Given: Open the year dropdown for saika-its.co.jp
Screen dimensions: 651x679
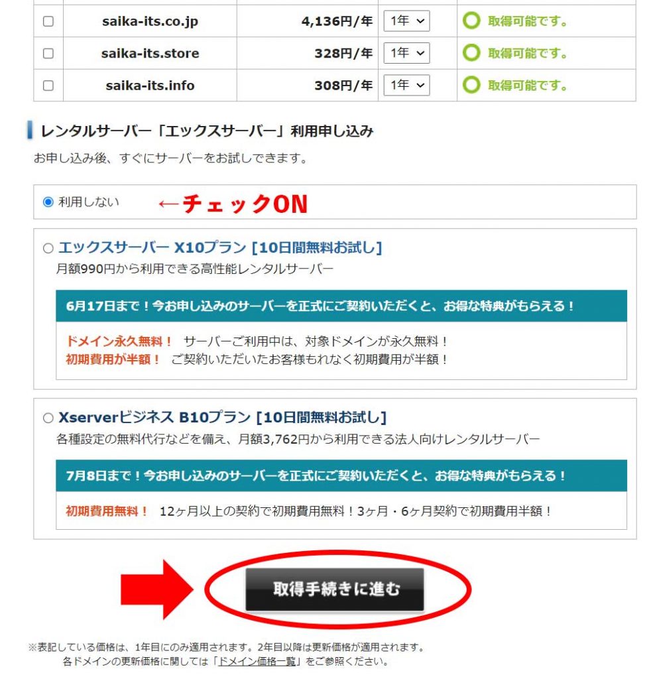Looking at the screenshot, I should (406, 21).
